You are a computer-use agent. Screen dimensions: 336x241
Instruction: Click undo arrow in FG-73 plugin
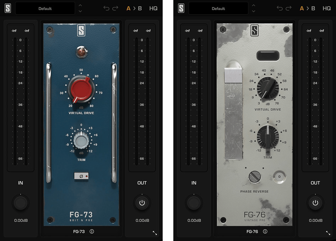pos(107,8)
